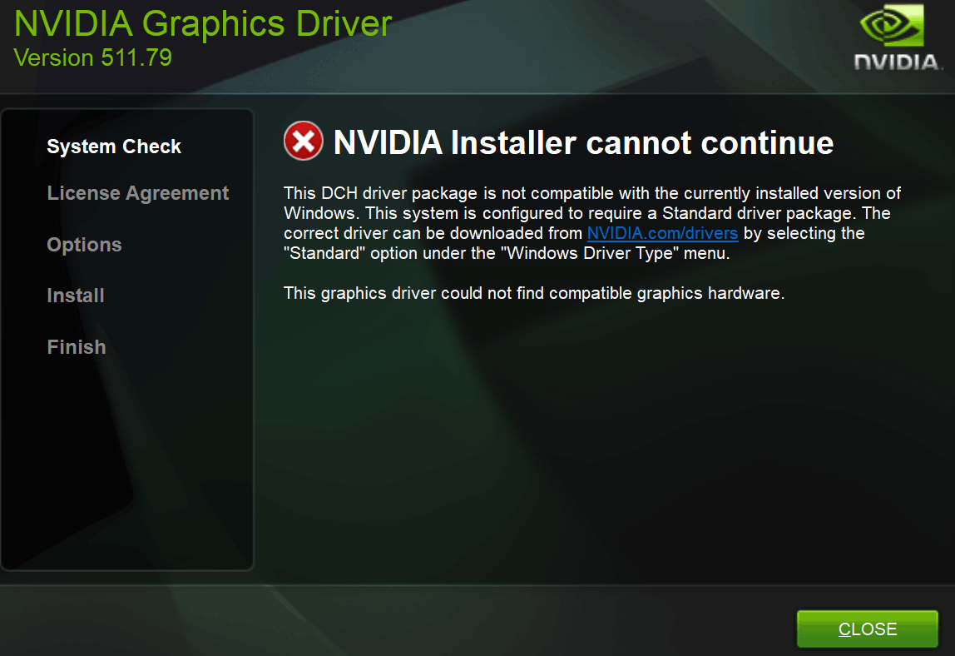Image resolution: width=955 pixels, height=656 pixels.
Task: Click the footer bar left of CLOSE
Action: click(x=396, y=622)
